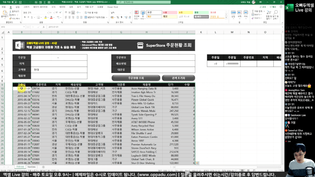Toggle the middle vertical align button

coord(74,12)
